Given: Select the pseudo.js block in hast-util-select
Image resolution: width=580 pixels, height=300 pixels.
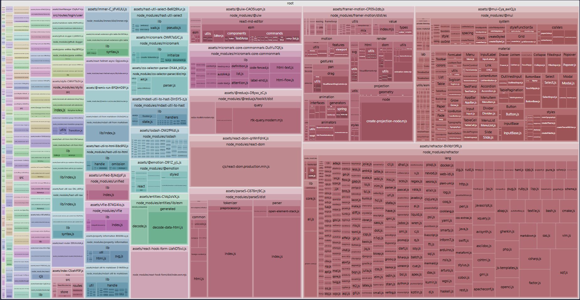Looking at the screenshot, I should click(174, 28).
